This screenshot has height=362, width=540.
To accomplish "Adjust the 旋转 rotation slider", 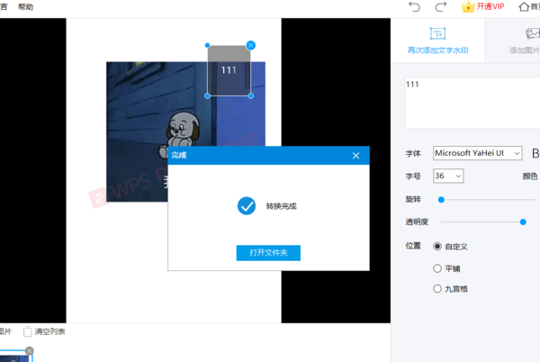I will tap(441, 199).
